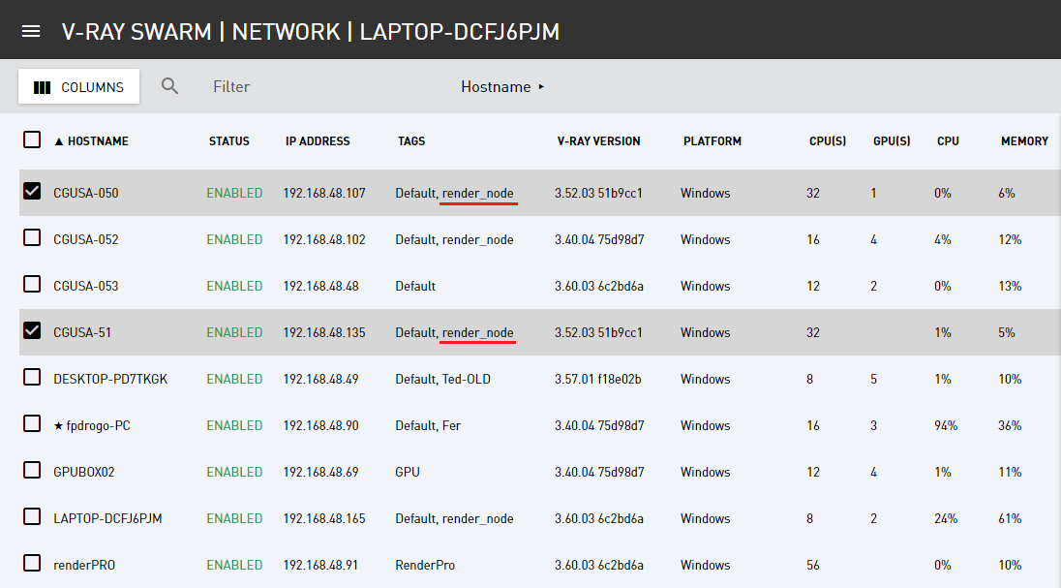Uncheck the CGUSA-51 row checkbox

coord(32,330)
